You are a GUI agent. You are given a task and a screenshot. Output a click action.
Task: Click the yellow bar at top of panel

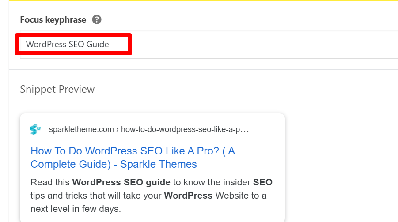(x=204, y=0)
